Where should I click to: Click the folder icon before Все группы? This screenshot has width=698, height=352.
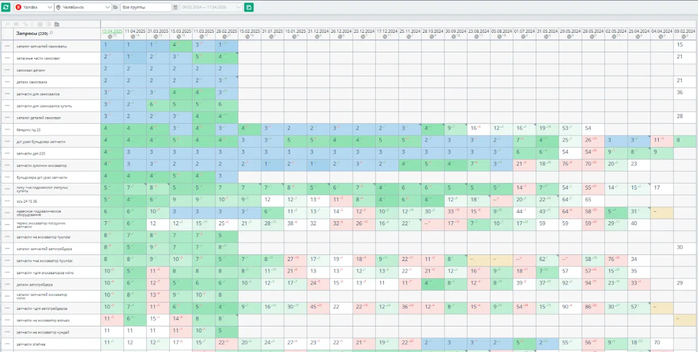tap(116, 8)
